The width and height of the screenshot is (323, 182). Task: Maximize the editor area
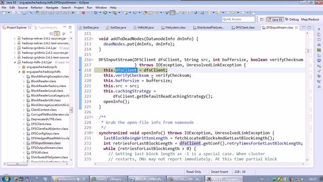pyautogui.click(x=309, y=27)
